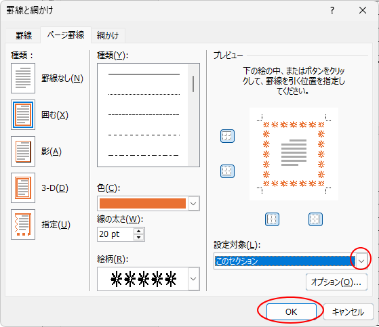Choose the 指定(U) custom border icon
379x327 pixels.
pyautogui.click(x=23, y=225)
